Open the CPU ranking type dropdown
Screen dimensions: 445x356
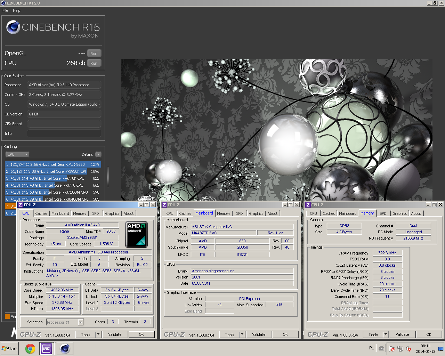[x=17, y=154]
